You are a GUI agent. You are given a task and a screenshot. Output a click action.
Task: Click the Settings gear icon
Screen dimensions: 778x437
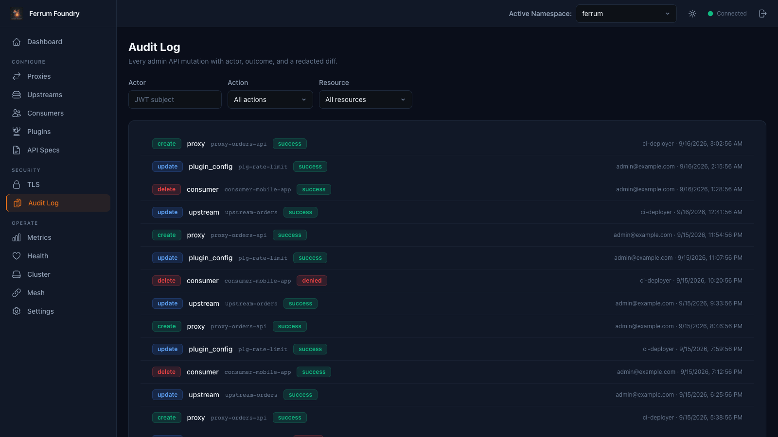(x=17, y=311)
